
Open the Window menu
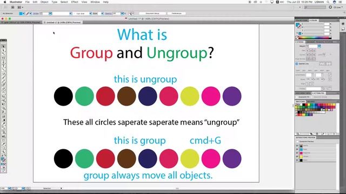tap(95, 2)
